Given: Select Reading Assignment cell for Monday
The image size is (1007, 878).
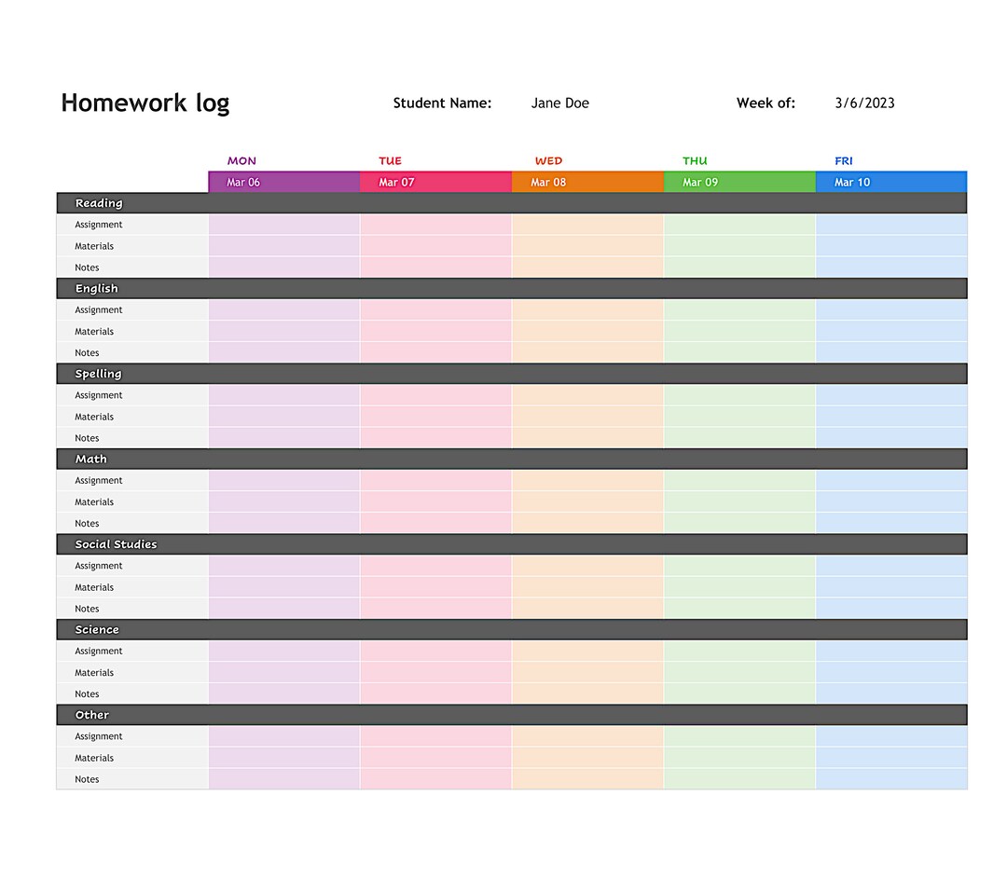Looking at the screenshot, I should [x=283, y=224].
